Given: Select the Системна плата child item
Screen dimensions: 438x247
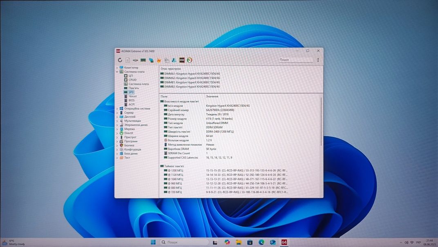Looking at the screenshot, I should click(x=136, y=84).
